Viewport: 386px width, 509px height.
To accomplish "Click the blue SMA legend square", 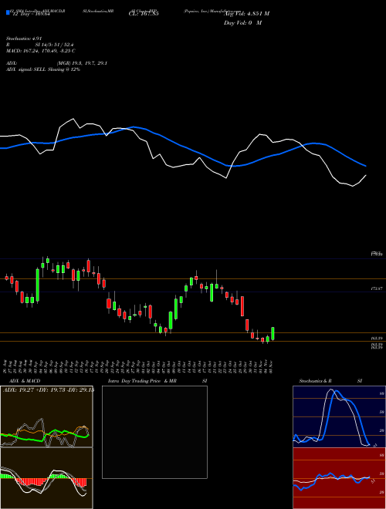I will click(x=8, y=12).
